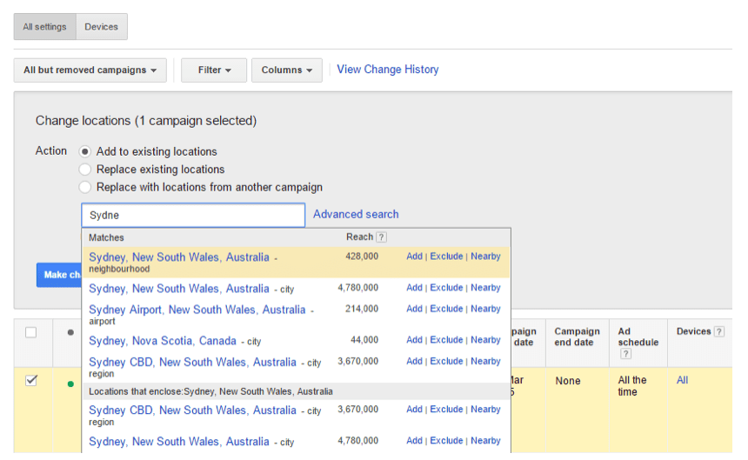Exclude Sydney, Nova Scotia, Canada

tap(446, 340)
